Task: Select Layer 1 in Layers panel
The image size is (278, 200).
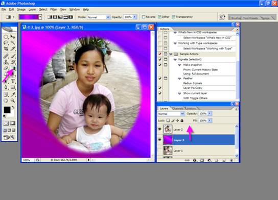Action: [x=199, y=151]
